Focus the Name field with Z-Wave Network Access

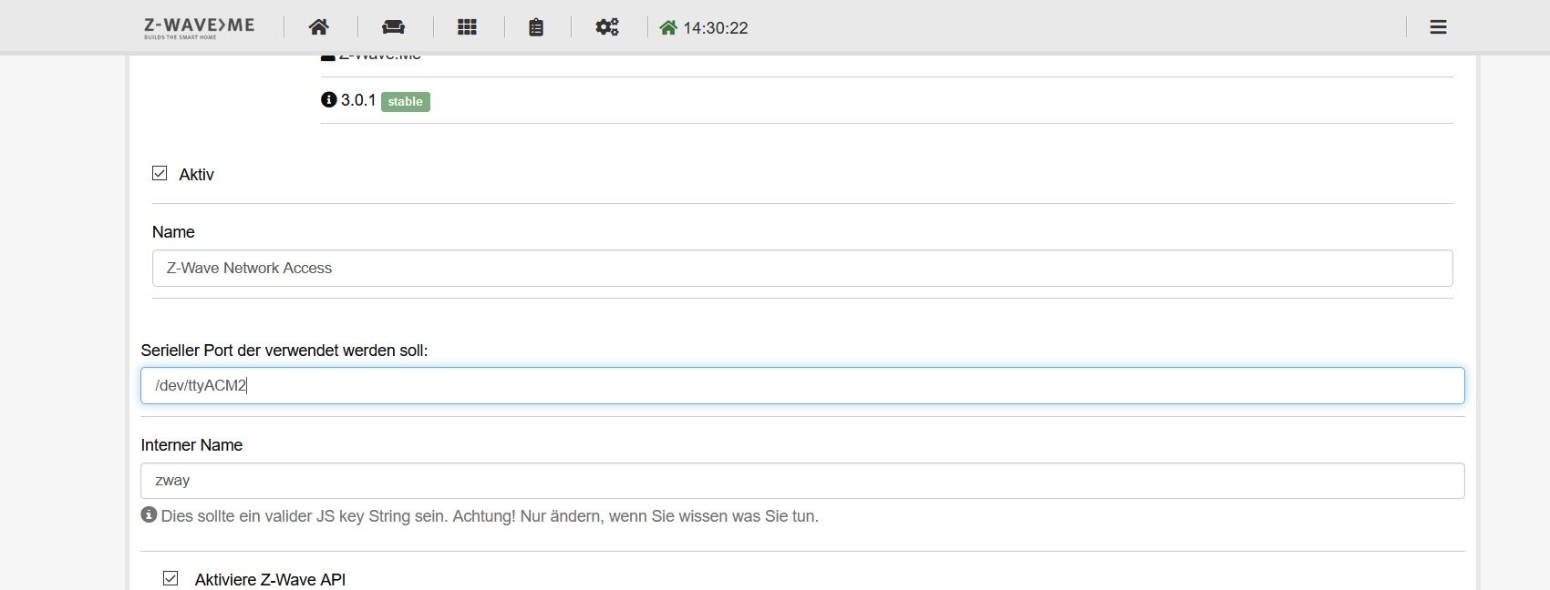[802, 268]
